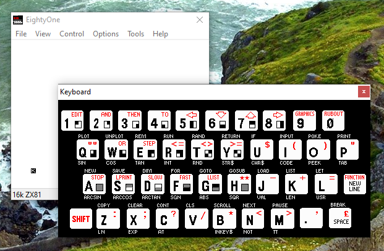Close the EightyOne window

(x=200, y=20)
